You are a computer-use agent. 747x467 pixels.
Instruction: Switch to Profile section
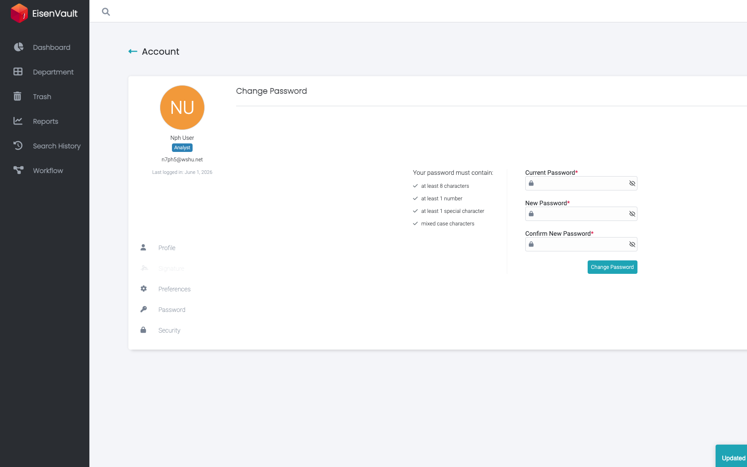(167, 248)
